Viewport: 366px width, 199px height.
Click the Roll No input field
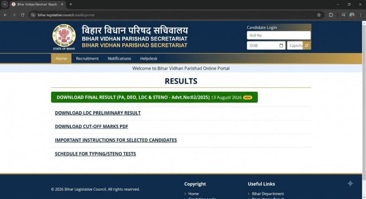[x=279, y=35]
